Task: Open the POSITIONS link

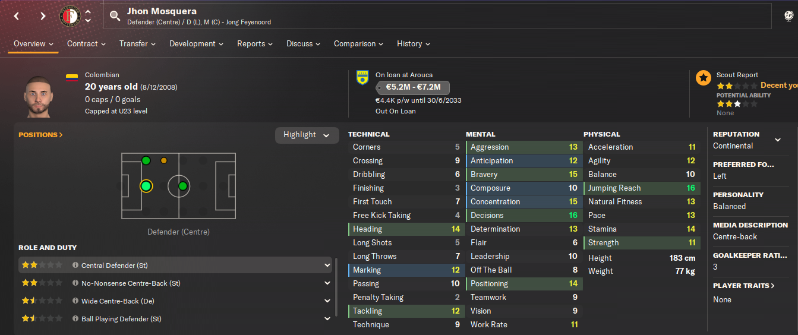Action: pyautogui.click(x=40, y=135)
